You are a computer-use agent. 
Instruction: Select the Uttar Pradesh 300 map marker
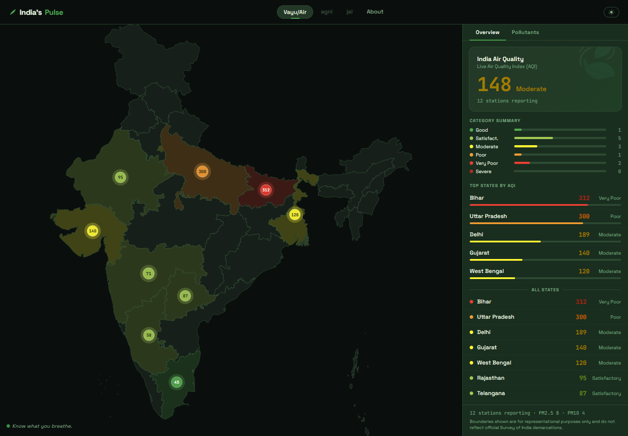[202, 171]
